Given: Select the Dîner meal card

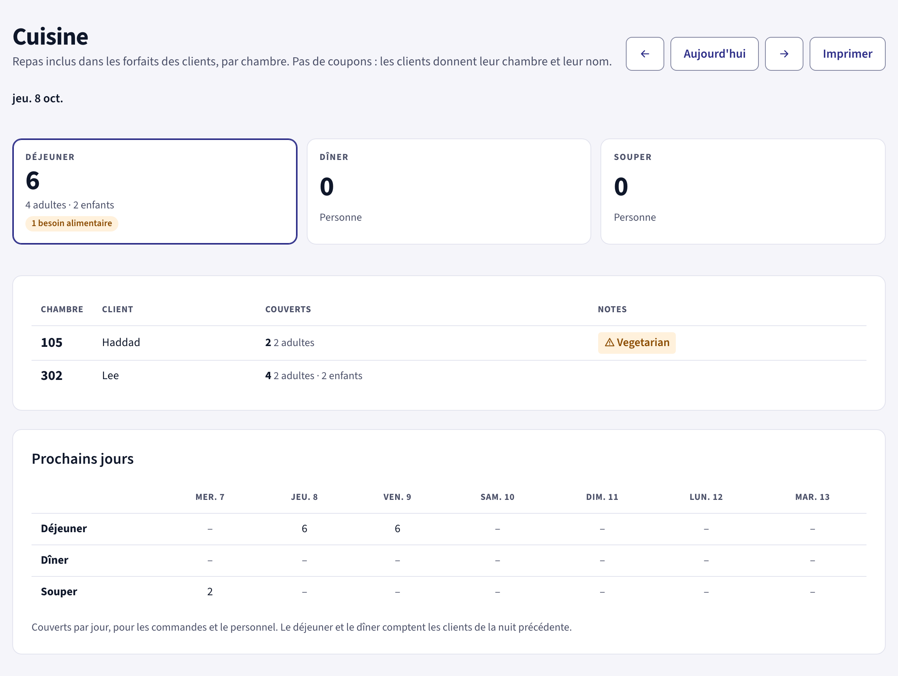Looking at the screenshot, I should pyautogui.click(x=449, y=191).
